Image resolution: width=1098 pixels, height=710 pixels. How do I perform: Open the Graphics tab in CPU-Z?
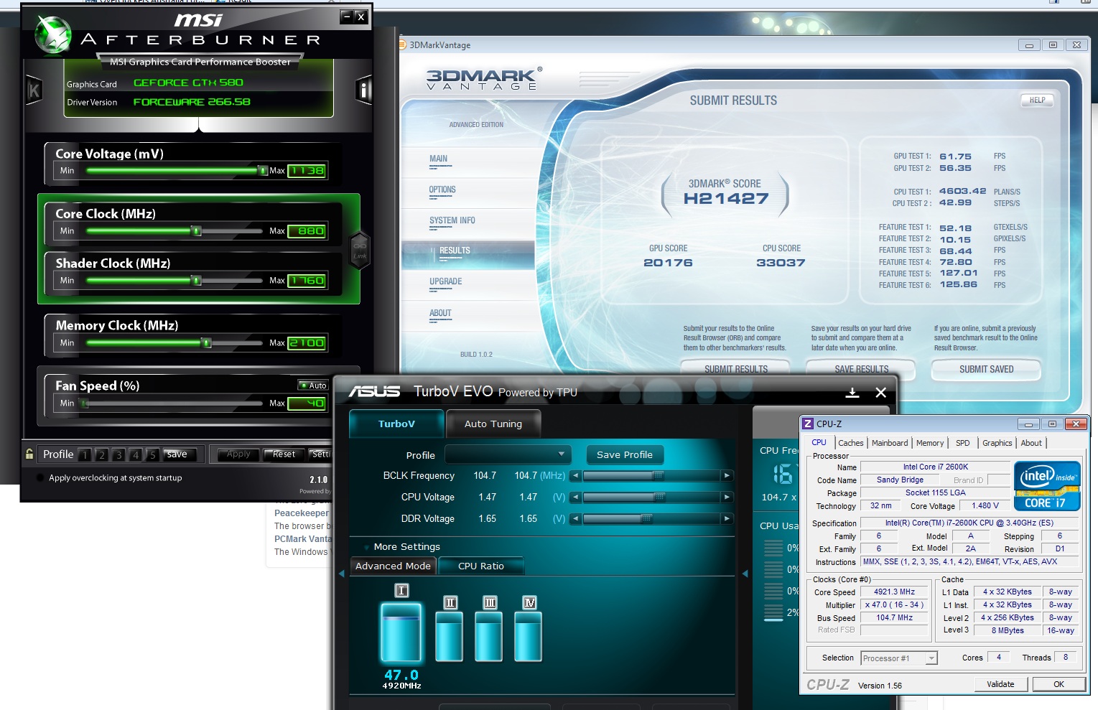tap(997, 443)
